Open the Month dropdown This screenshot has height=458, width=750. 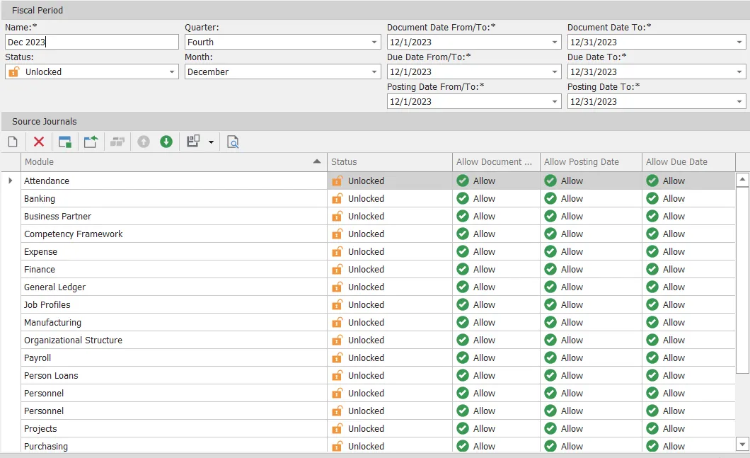click(x=374, y=71)
